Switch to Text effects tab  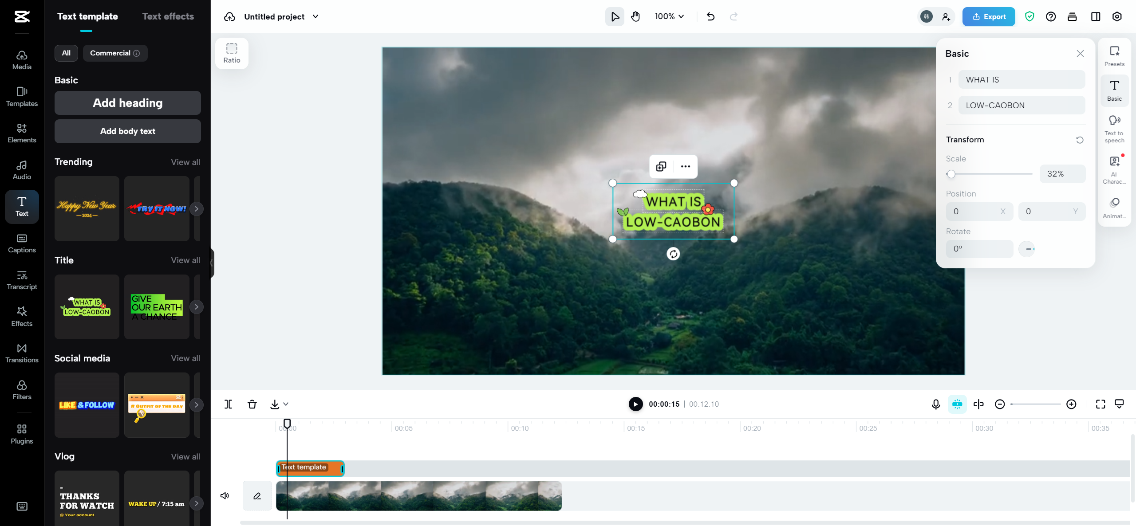pyautogui.click(x=168, y=16)
